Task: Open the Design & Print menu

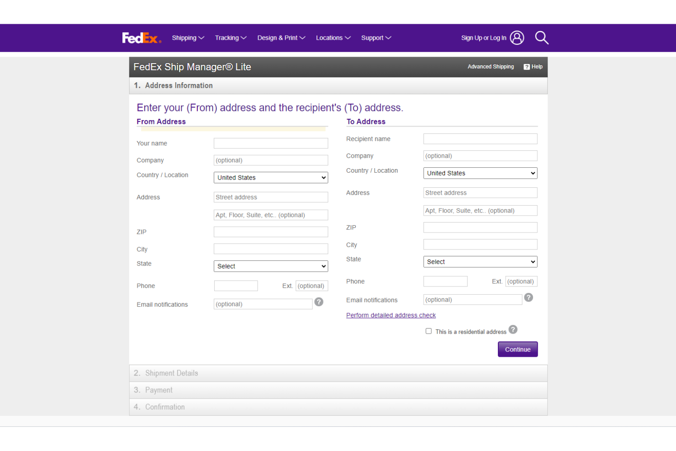Action: [x=281, y=38]
